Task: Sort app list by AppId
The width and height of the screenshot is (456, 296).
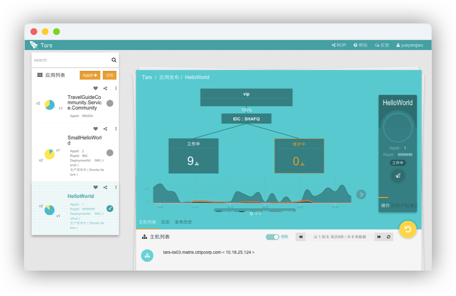Action: tap(90, 75)
